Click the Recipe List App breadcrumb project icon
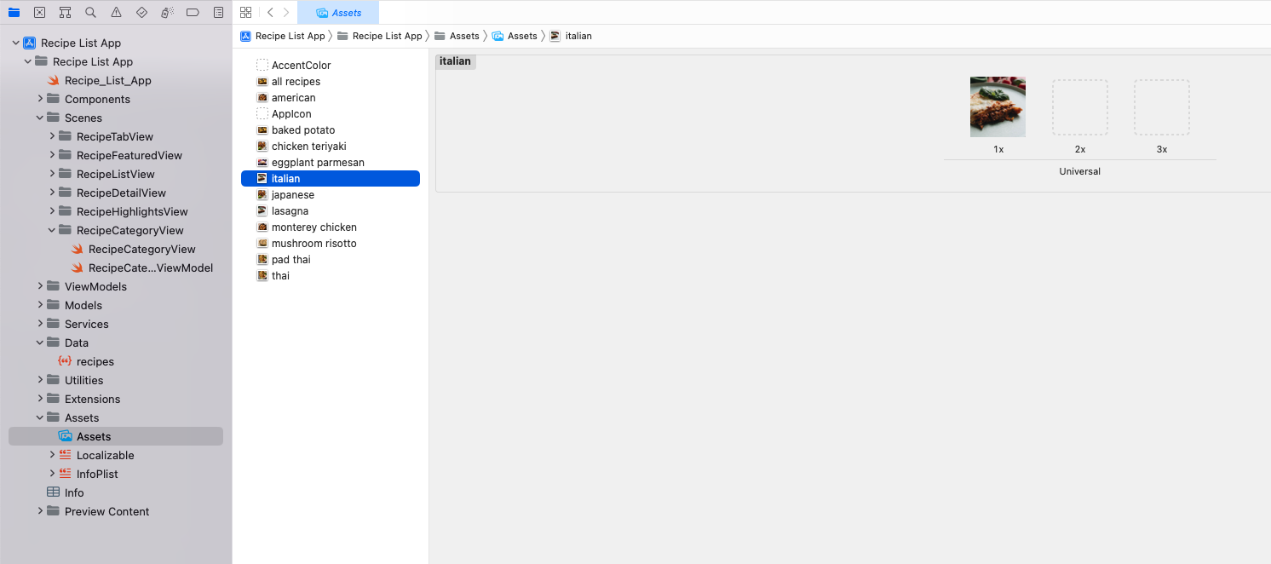The image size is (1271, 564). (245, 36)
